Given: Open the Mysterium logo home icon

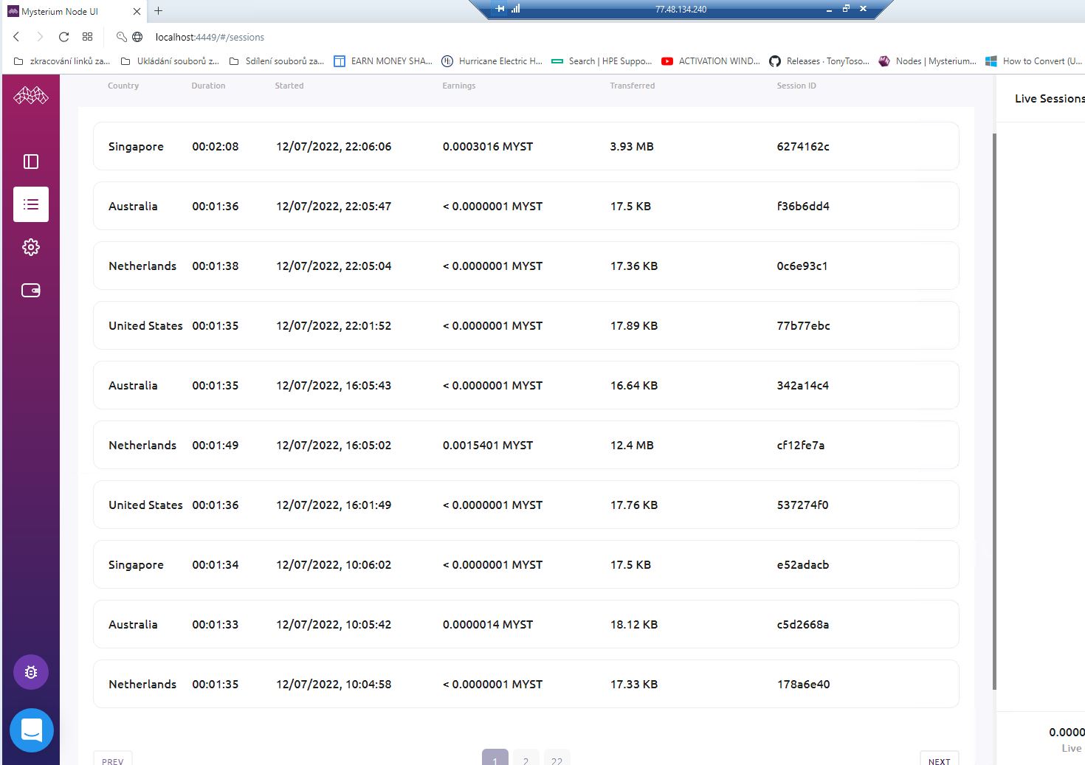Looking at the screenshot, I should coord(31,96).
